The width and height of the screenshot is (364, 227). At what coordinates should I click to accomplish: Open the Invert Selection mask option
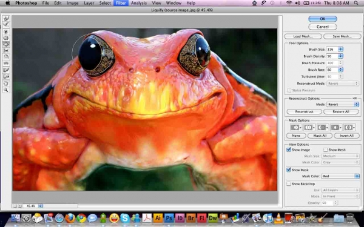pyautogui.click(x=349, y=127)
